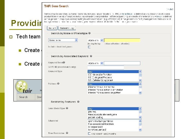Select transposable element gene model type
The width and height of the screenshot is (185, 139).
[113, 115]
